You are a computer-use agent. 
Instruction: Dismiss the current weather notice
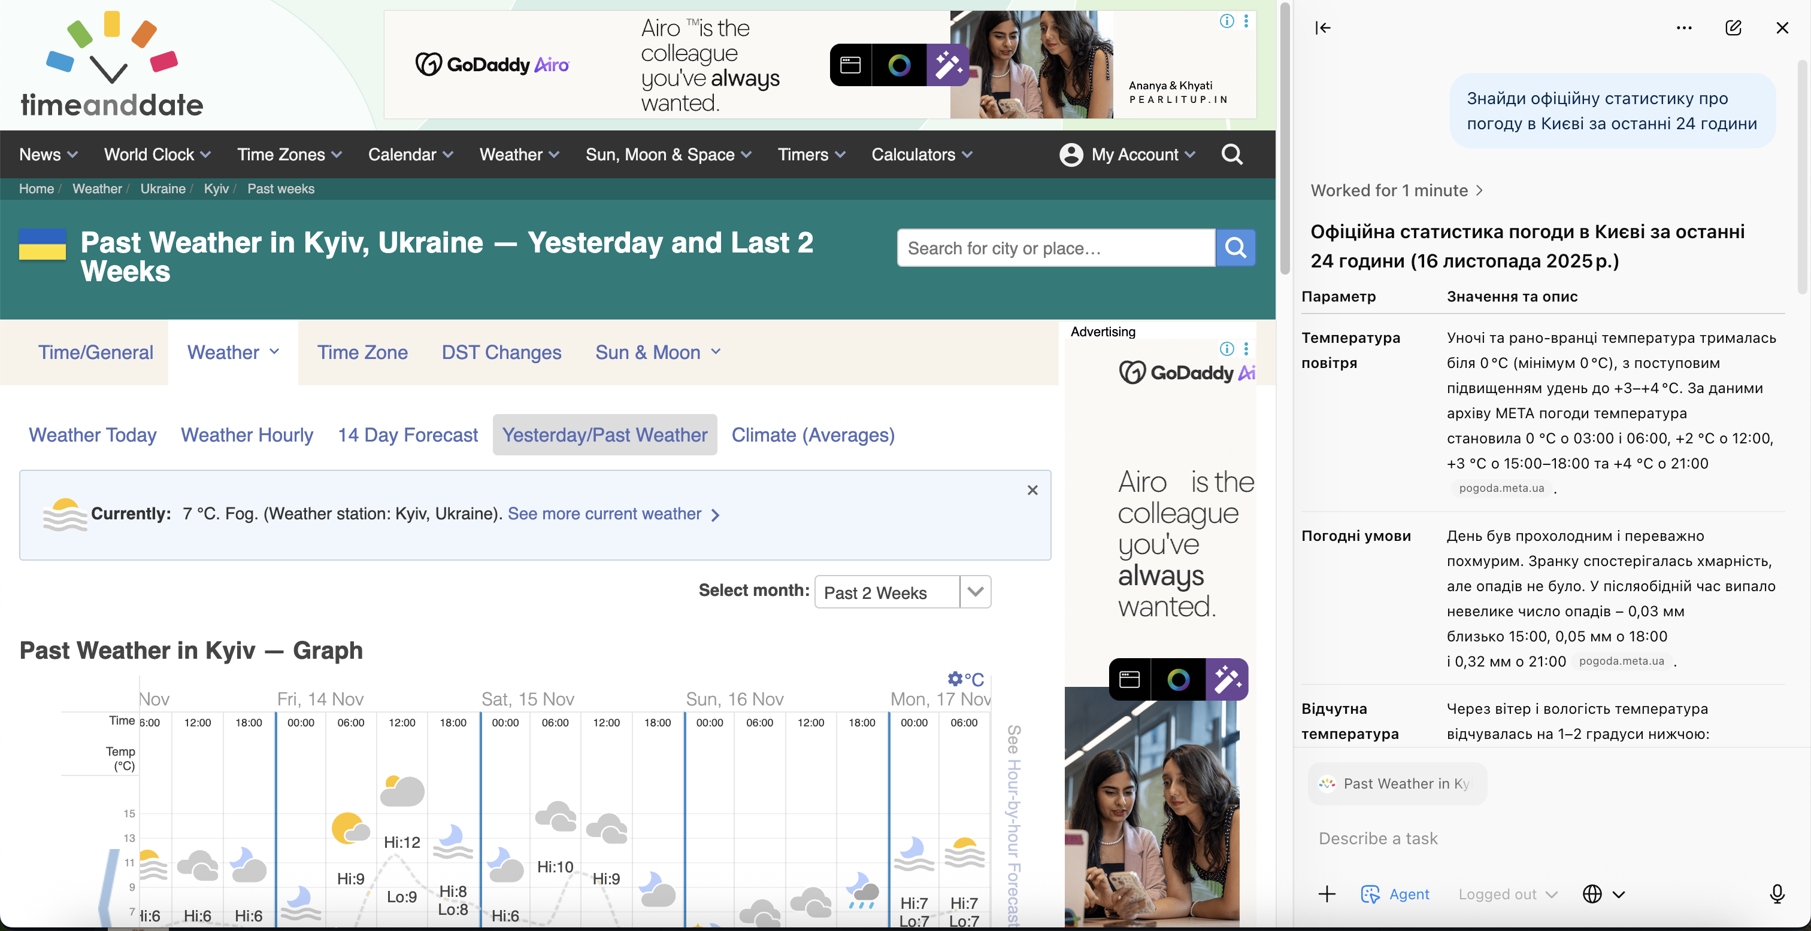click(x=1032, y=491)
